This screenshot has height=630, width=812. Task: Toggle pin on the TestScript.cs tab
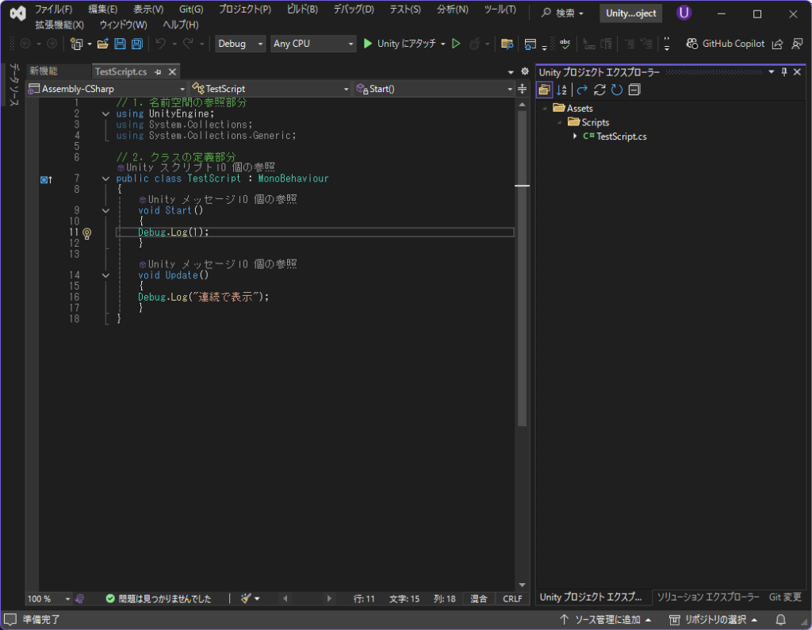(x=159, y=71)
